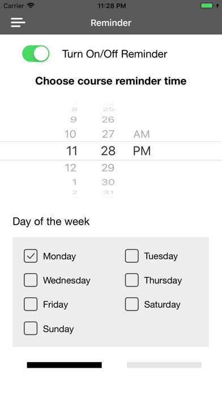
Task: Choose minute 27 in the picker
Action: [x=108, y=135]
